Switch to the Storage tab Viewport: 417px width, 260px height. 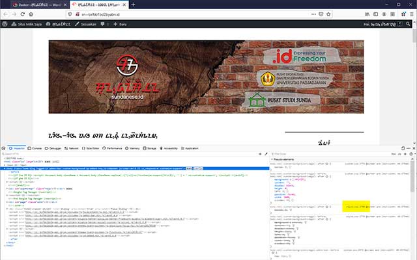click(x=149, y=148)
